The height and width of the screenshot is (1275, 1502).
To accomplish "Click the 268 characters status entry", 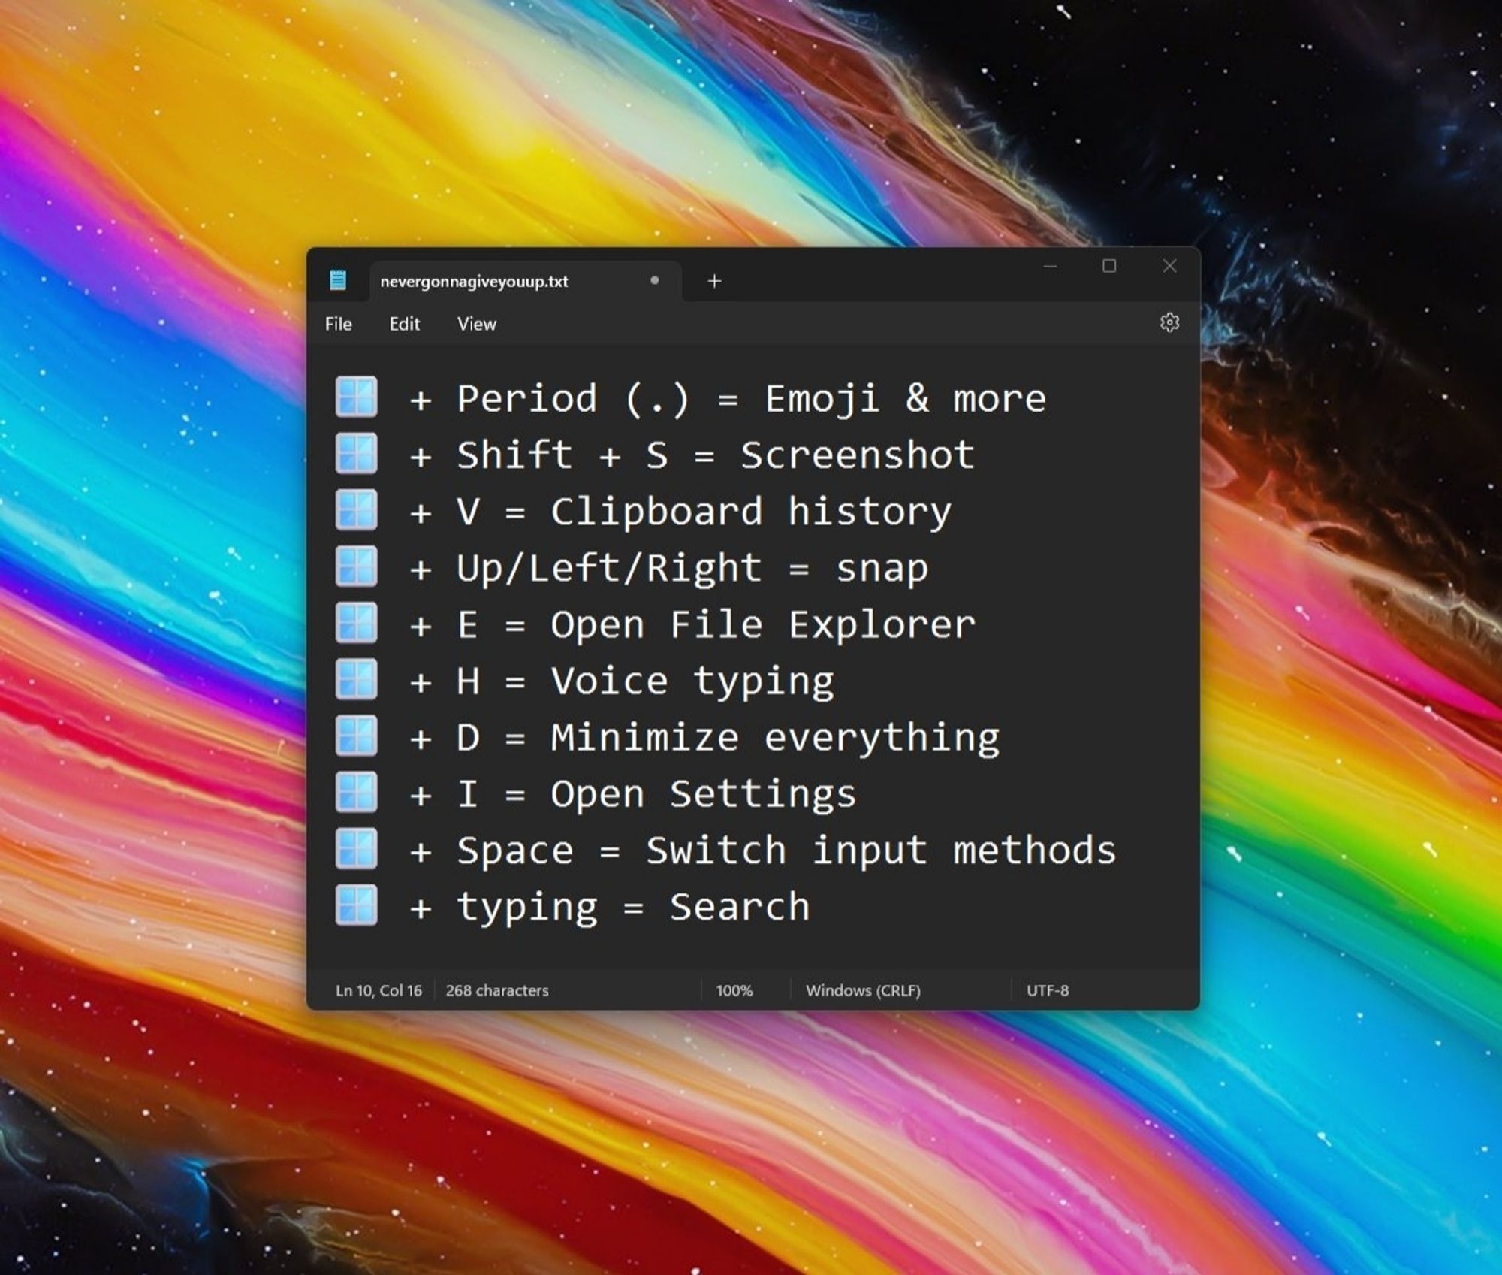I will point(497,990).
